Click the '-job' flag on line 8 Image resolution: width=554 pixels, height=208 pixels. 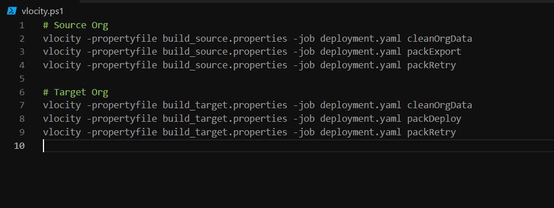(x=304, y=119)
